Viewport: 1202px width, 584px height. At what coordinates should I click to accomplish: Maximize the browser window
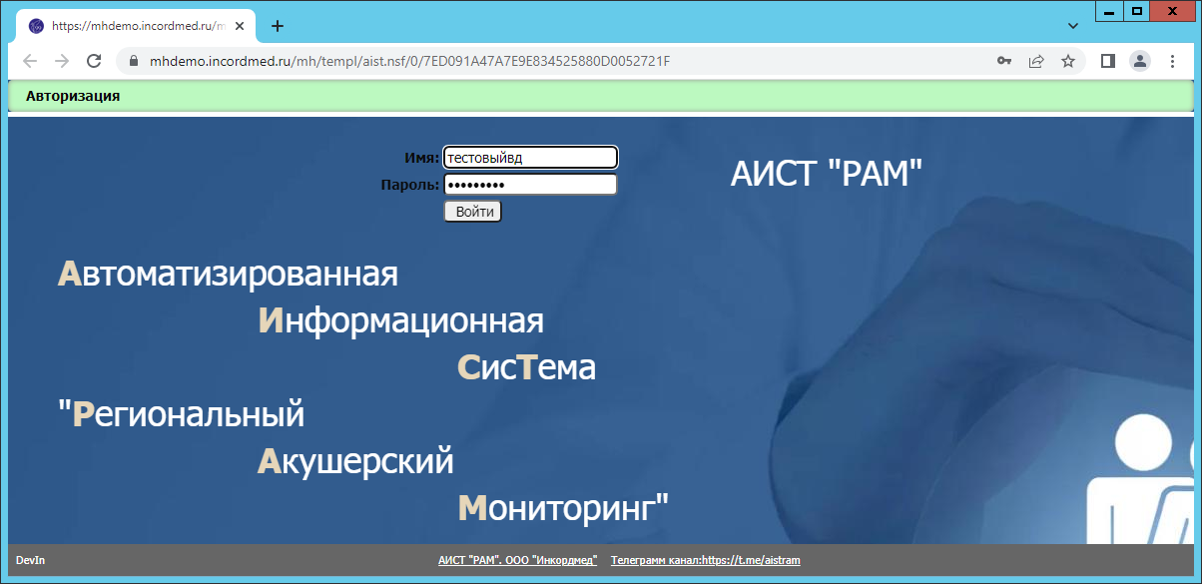click(1135, 10)
